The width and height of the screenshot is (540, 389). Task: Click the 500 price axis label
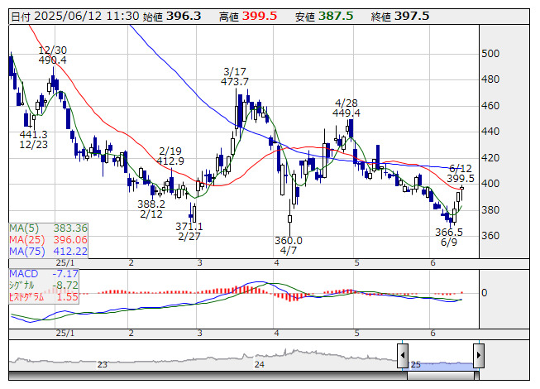pyautogui.click(x=490, y=54)
